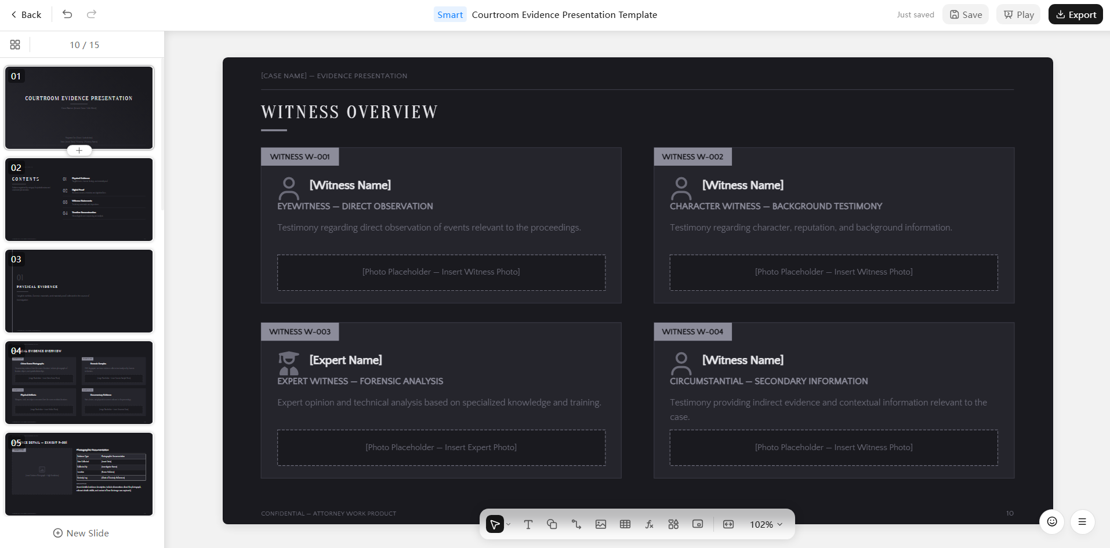
Task: Click the W-001 witness photo placeholder
Action: pos(441,272)
